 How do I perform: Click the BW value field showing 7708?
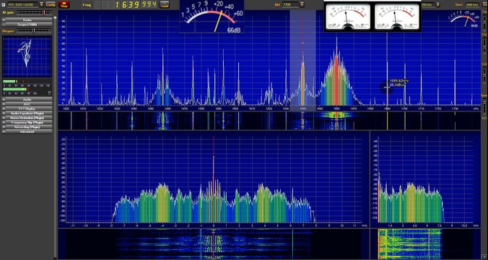click(289, 4)
